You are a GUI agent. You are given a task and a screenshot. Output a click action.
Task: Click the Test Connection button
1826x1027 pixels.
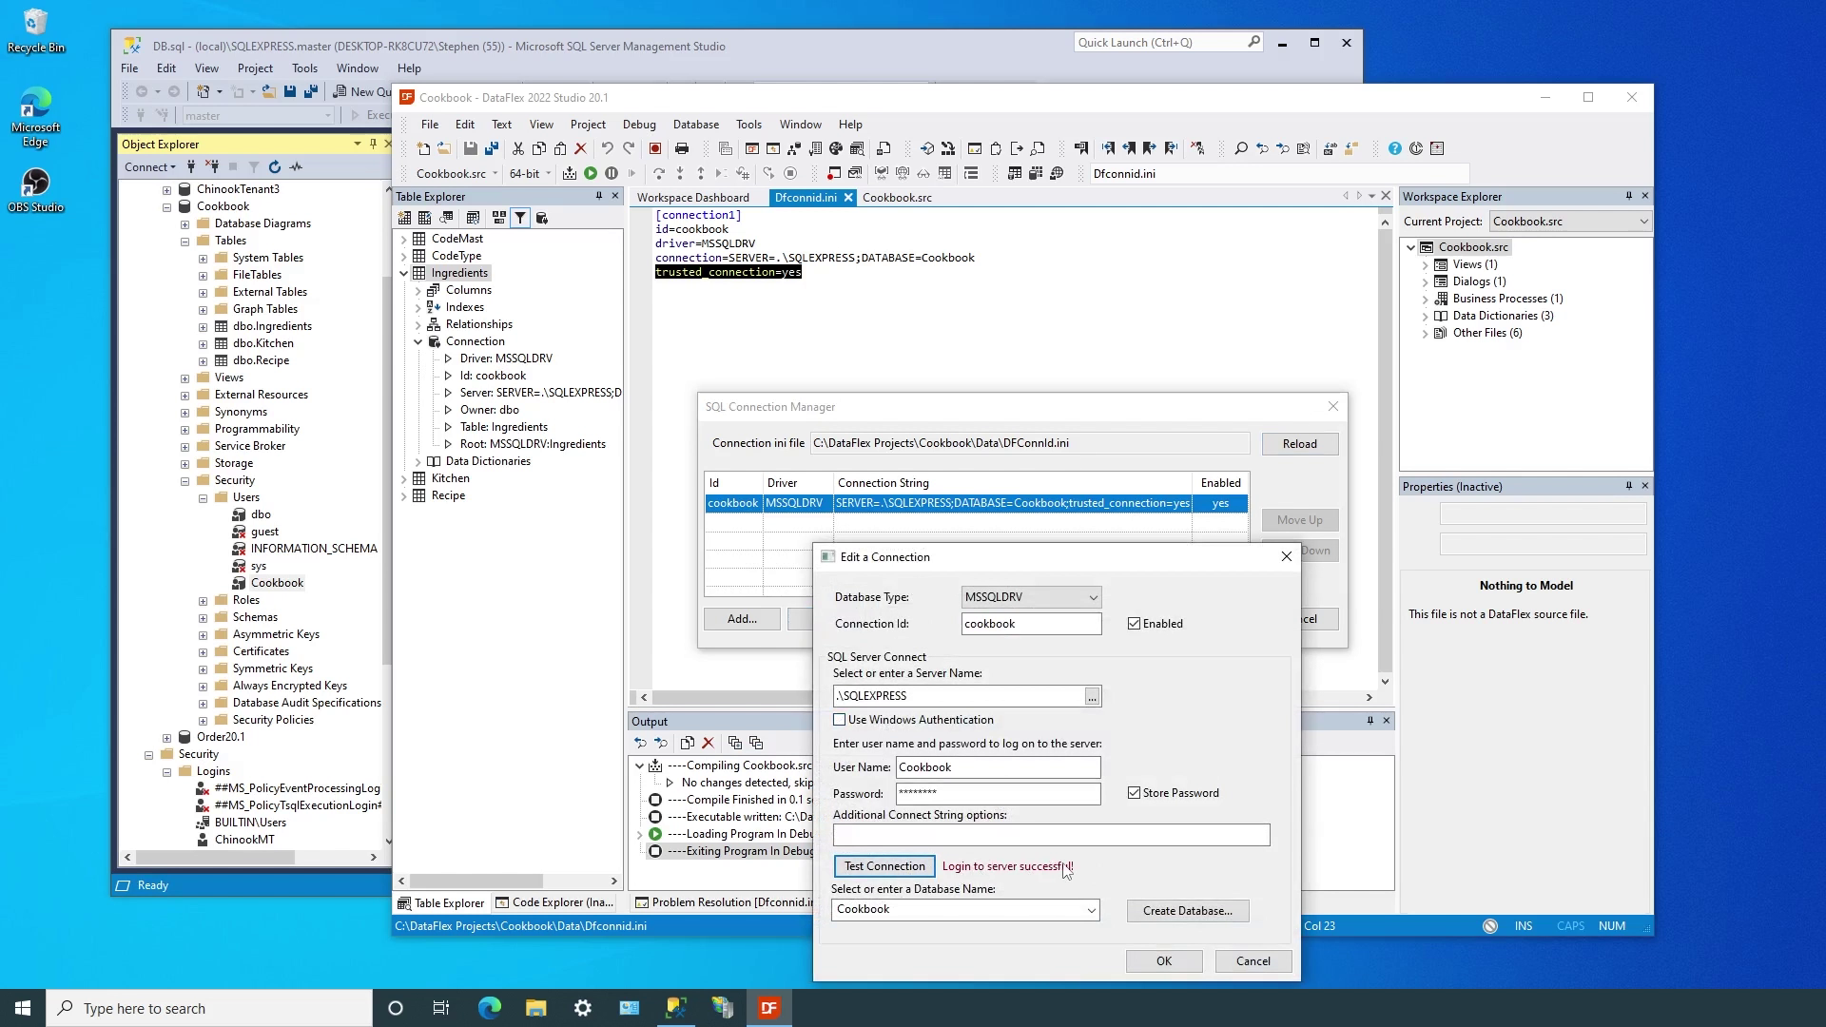[884, 866]
